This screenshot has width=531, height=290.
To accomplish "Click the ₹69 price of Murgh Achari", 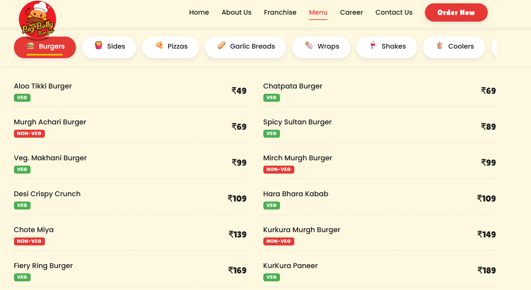I will [239, 127].
